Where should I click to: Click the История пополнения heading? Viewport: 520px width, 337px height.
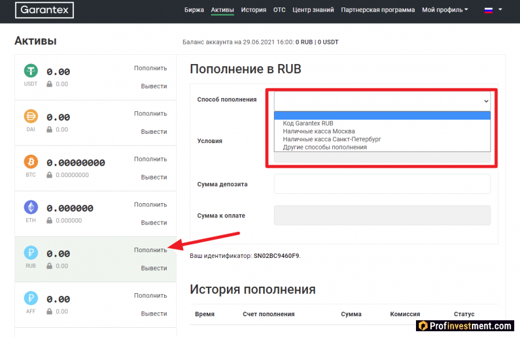[x=252, y=289]
